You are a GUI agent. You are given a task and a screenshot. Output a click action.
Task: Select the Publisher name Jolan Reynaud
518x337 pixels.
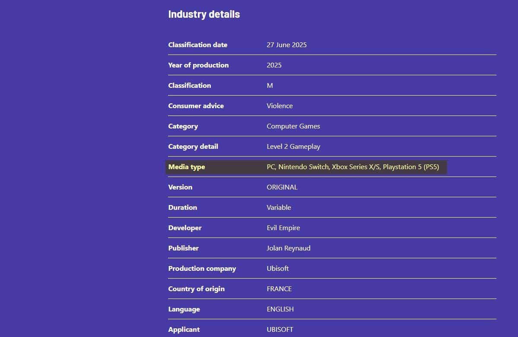point(289,248)
